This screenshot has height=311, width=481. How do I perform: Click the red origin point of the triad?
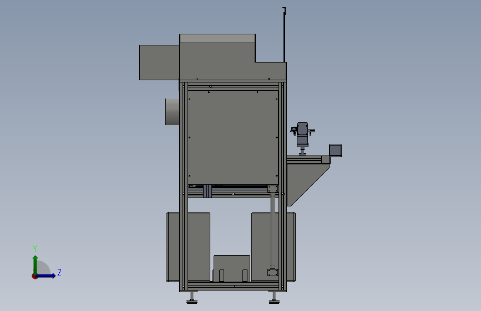[34, 276]
